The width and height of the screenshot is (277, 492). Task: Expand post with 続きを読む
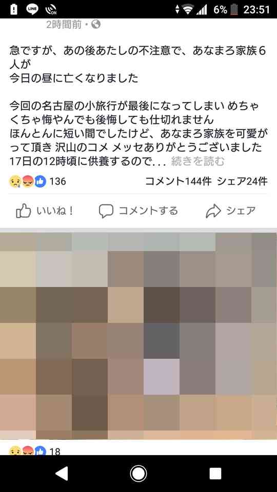198,161
